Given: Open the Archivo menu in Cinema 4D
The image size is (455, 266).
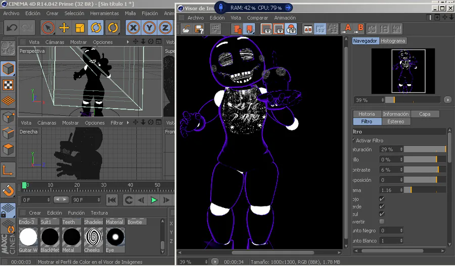Looking at the screenshot, I should [11, 13].
